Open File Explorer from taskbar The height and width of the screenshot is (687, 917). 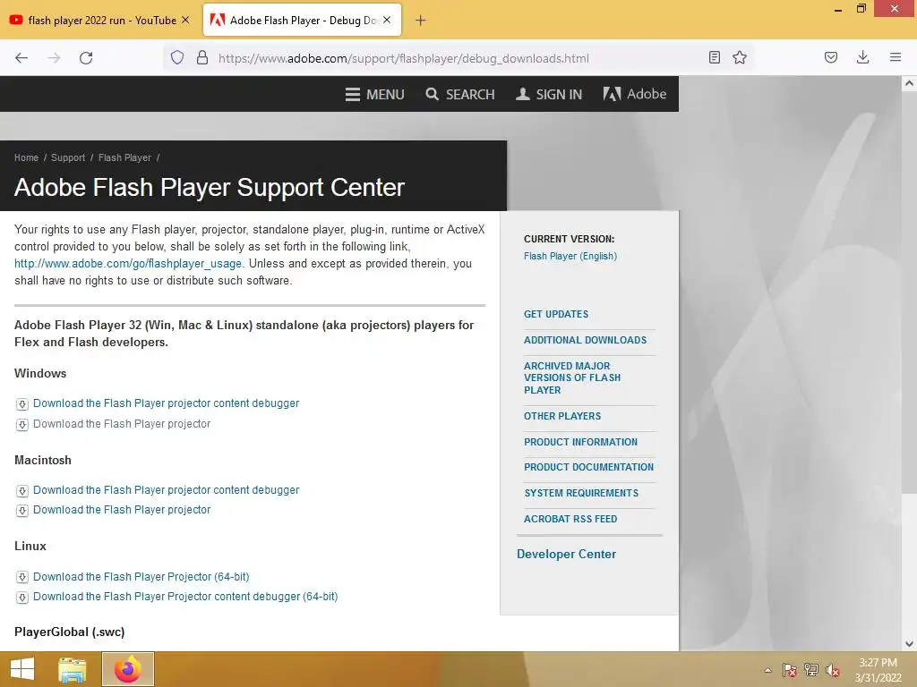73,669
